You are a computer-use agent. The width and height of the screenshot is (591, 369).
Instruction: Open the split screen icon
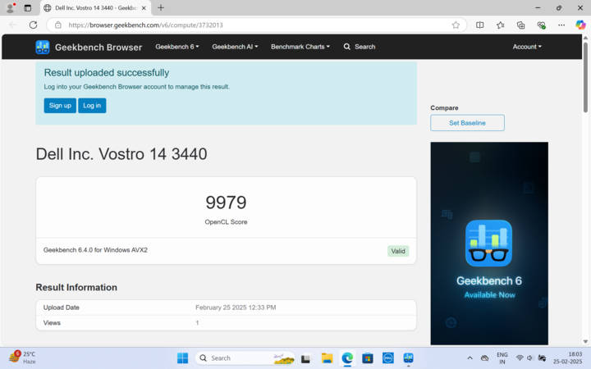click(480, 25)
